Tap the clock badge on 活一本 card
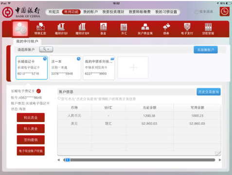Screen dimensions: 232x175 [78, 59]
